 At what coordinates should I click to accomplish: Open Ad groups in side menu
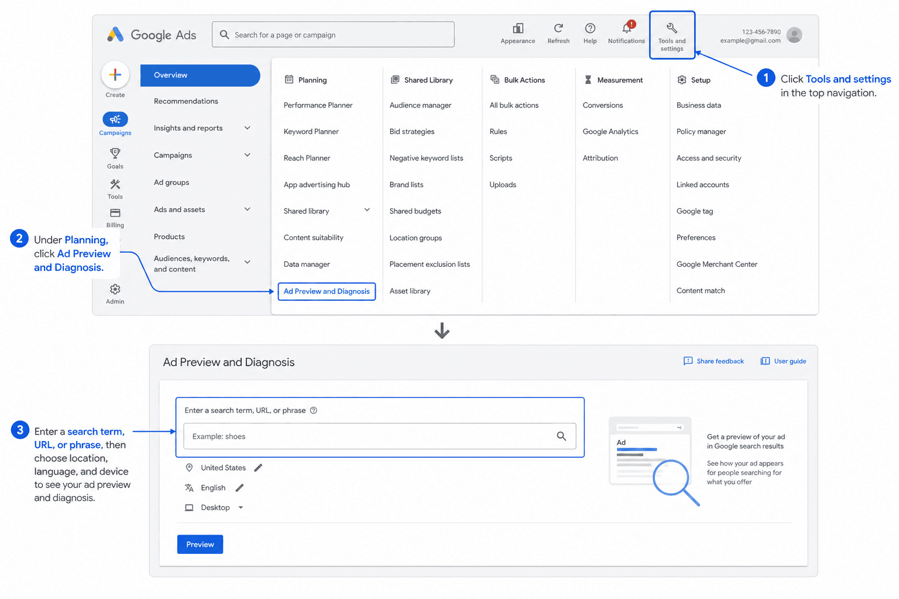click(171, 183)
